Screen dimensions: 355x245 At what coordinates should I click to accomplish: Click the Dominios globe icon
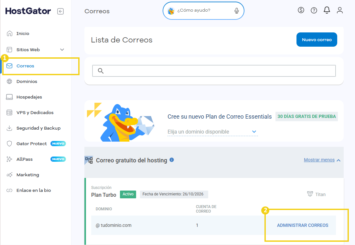pyautogui.click(x=9, y=81)
